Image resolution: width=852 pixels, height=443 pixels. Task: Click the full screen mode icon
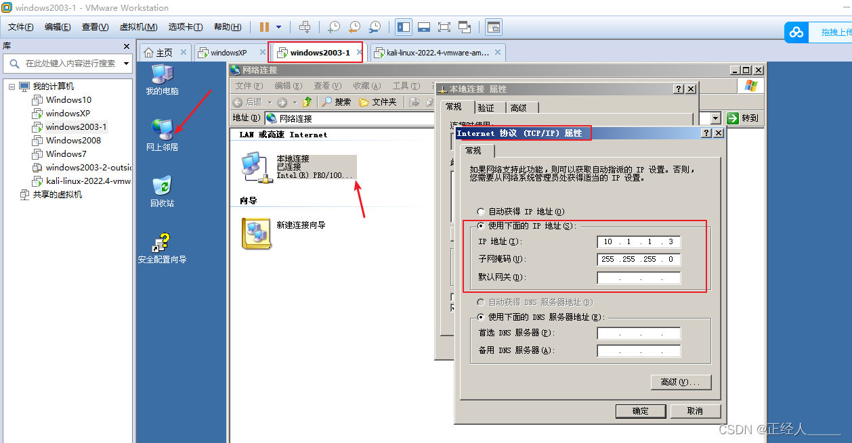tap(444, 27)
